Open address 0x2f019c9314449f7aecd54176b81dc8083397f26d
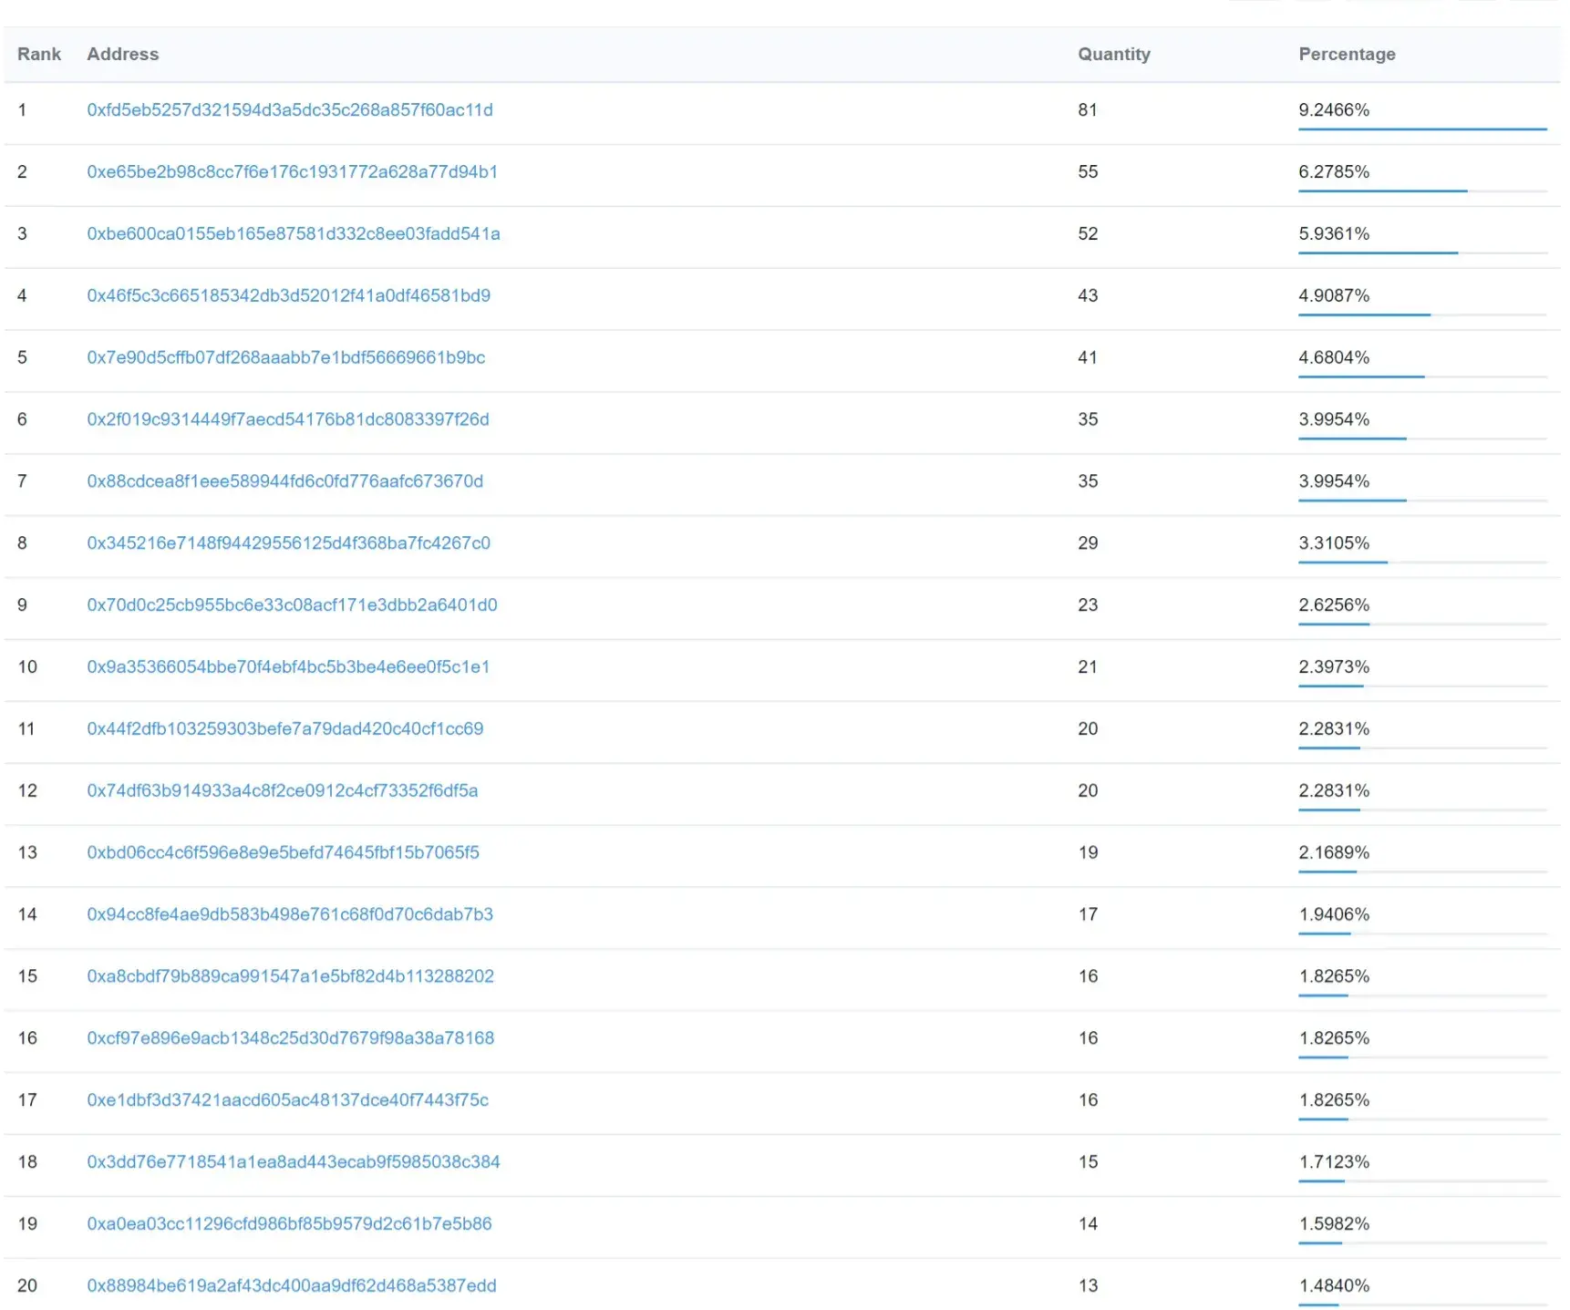The height and width of the screenshot is (1310, 1570). click(x=288, y=420)
